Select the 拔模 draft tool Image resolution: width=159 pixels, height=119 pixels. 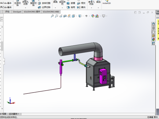pos(71,3)
